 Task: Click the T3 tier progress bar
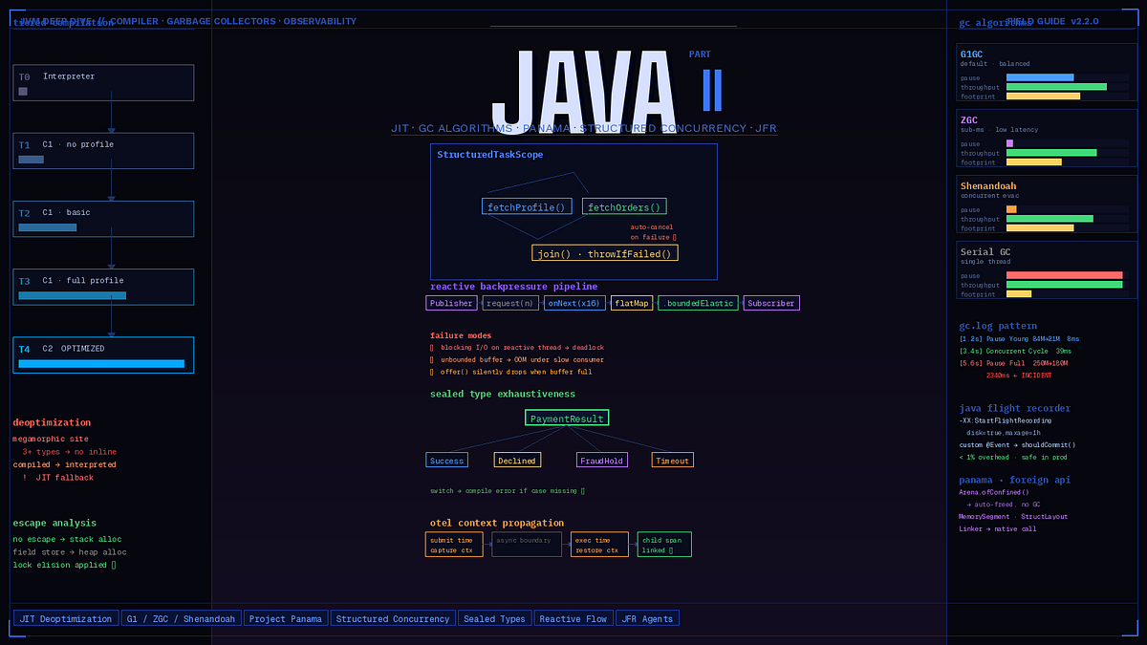click(x=73, y=296)
